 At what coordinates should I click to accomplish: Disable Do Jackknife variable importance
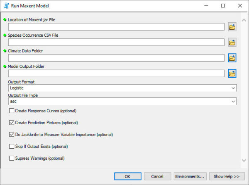pyautogui.click(x=12, y=135)
